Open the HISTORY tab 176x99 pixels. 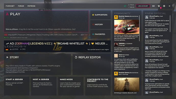coord(100,25)
